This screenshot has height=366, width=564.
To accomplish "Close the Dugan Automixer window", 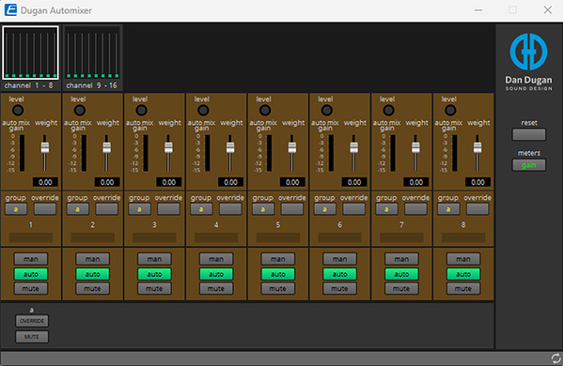I will [547, 10].
